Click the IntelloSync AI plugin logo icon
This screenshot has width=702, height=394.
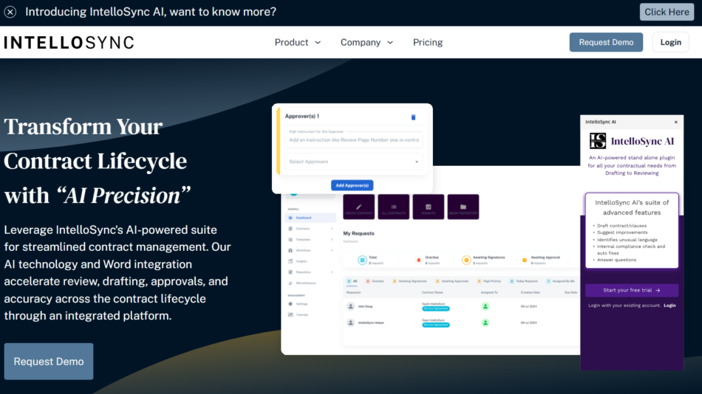598,141
